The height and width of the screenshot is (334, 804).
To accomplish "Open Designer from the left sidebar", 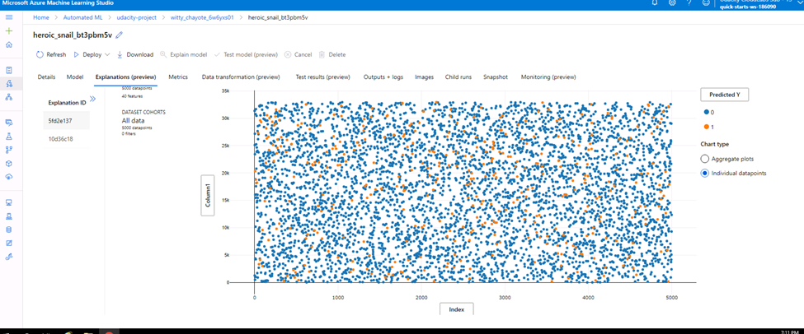I will pos(9,97).
